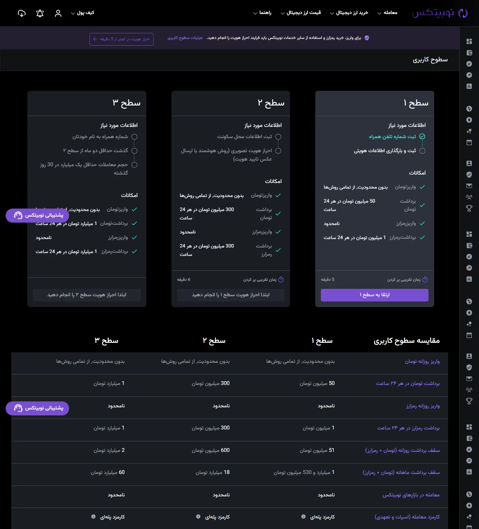
Task: Click info icon beside Level 3 'کارمزد پله‌ای'
Action: click(93, 516)
